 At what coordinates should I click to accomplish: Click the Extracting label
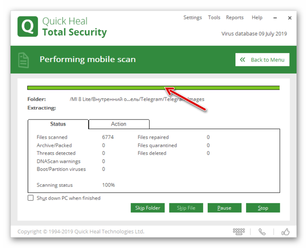(42, 108)
